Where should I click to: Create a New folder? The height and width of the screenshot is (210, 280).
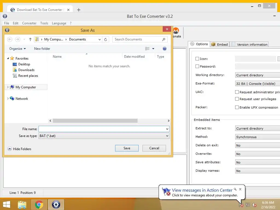tap(42, 49)
